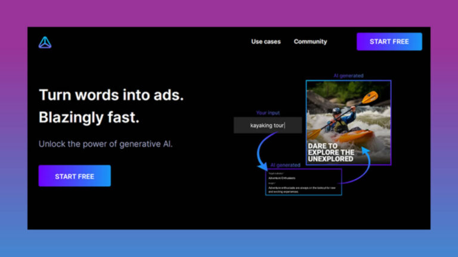Click 'DARE TO EXPLORE THE UNEXPLORED' caption
The width and height of the screenshot is (458, 257).
331,152
